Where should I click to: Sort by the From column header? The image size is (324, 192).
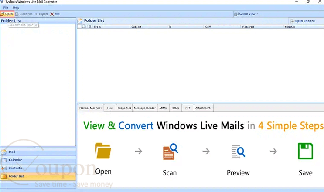coord(111,27)
